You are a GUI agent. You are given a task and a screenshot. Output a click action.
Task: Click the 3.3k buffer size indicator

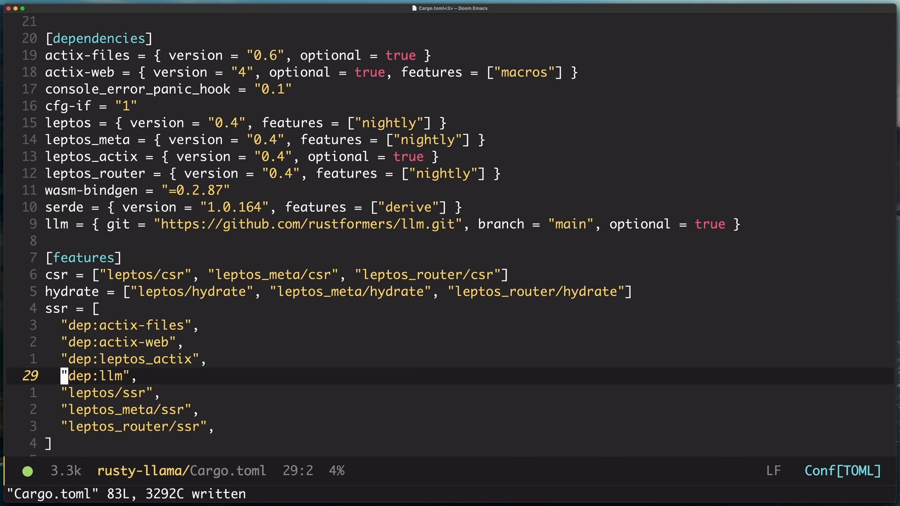point(66,471)
